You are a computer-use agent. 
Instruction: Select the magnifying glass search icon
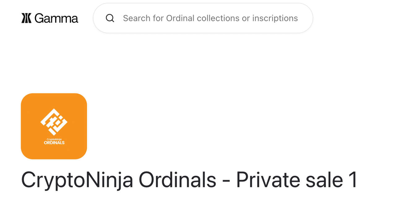(x=110, y=18)
